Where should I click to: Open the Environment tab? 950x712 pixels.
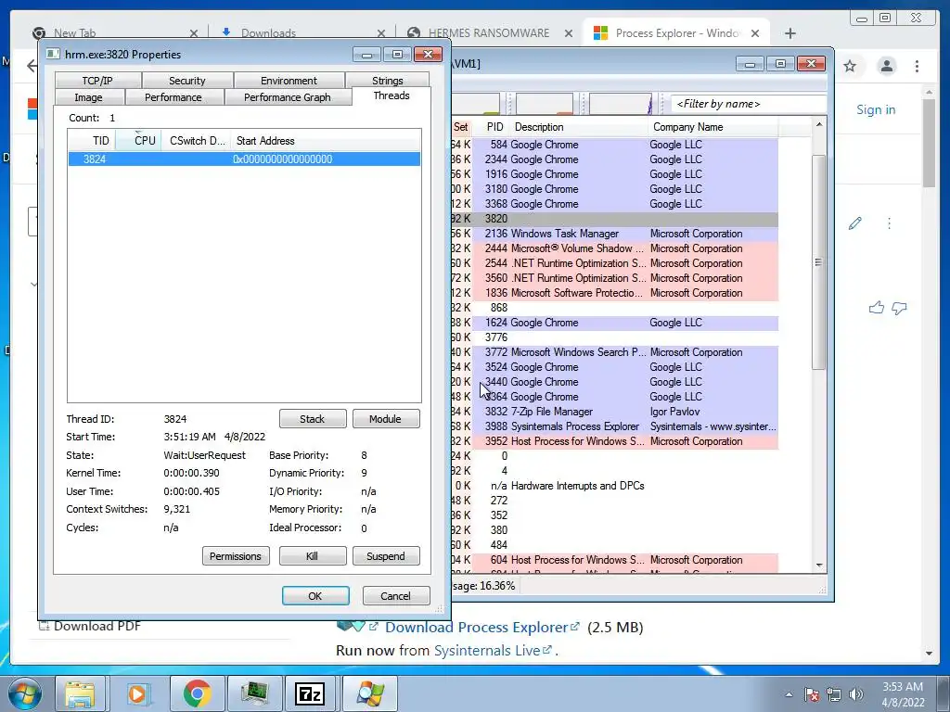pos(289,81)
